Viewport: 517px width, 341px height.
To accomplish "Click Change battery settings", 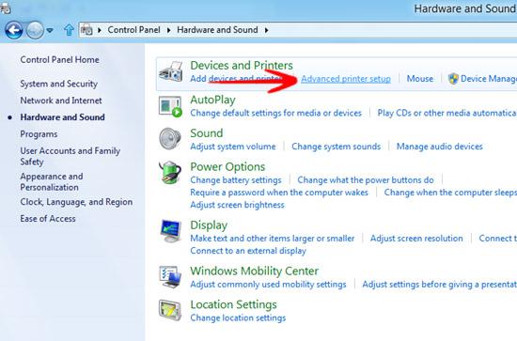I will (236, 179).
